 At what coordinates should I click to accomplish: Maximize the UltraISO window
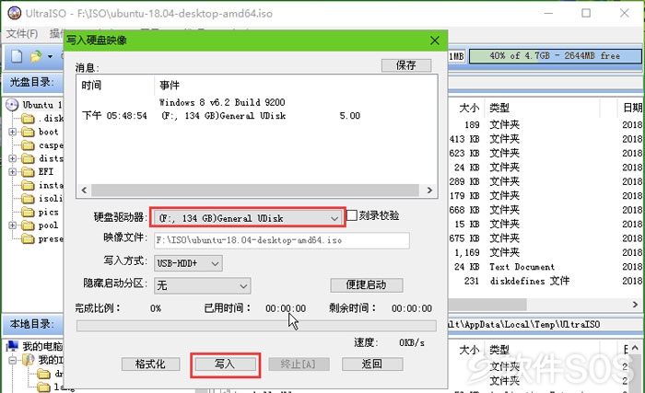[x=586, y=13]
